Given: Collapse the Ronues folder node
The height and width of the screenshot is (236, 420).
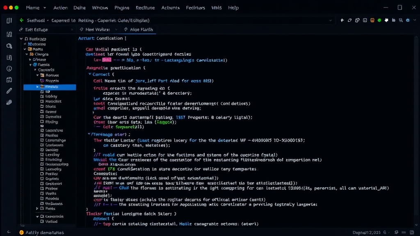Looking at the screenshot, I should pyautogui.click(x=37, y=75).
